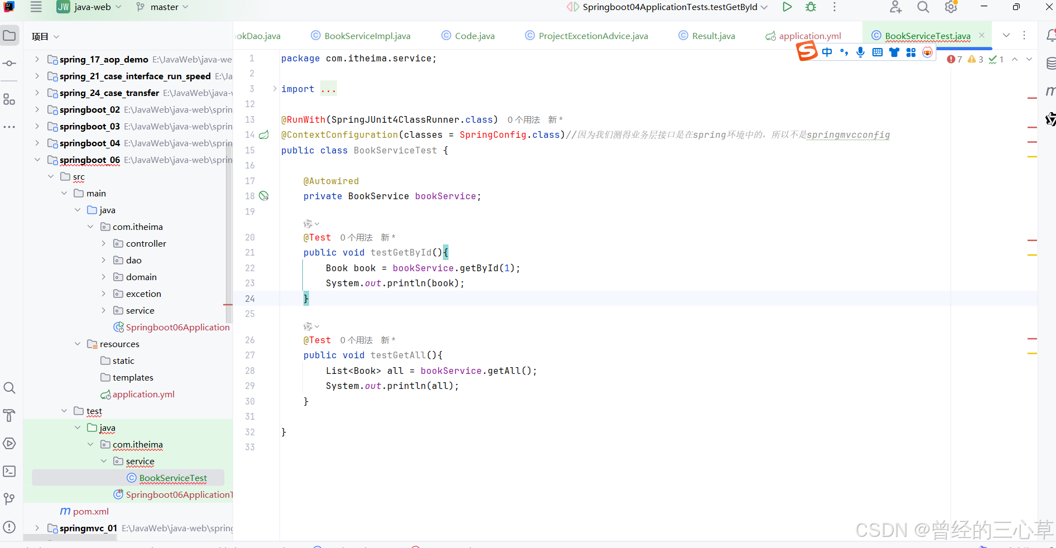Expand folded import block
Screen dimensions: 1056x548
coord(274,89)
